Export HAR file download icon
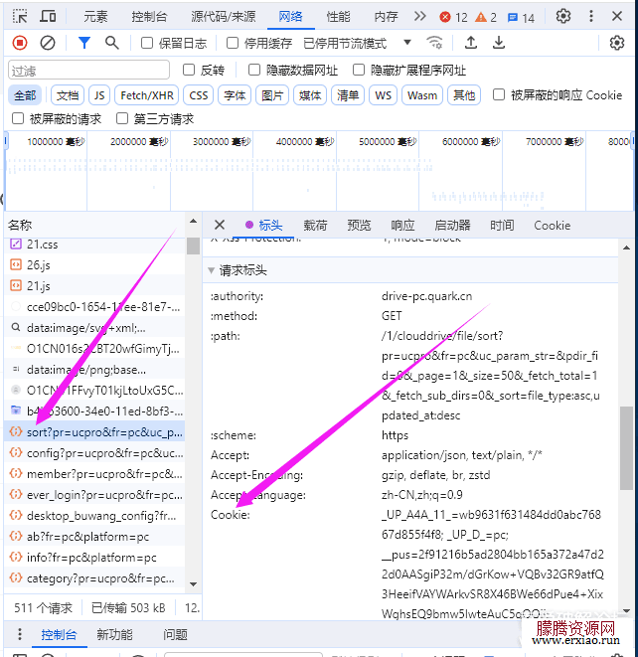 coord(499,43)
